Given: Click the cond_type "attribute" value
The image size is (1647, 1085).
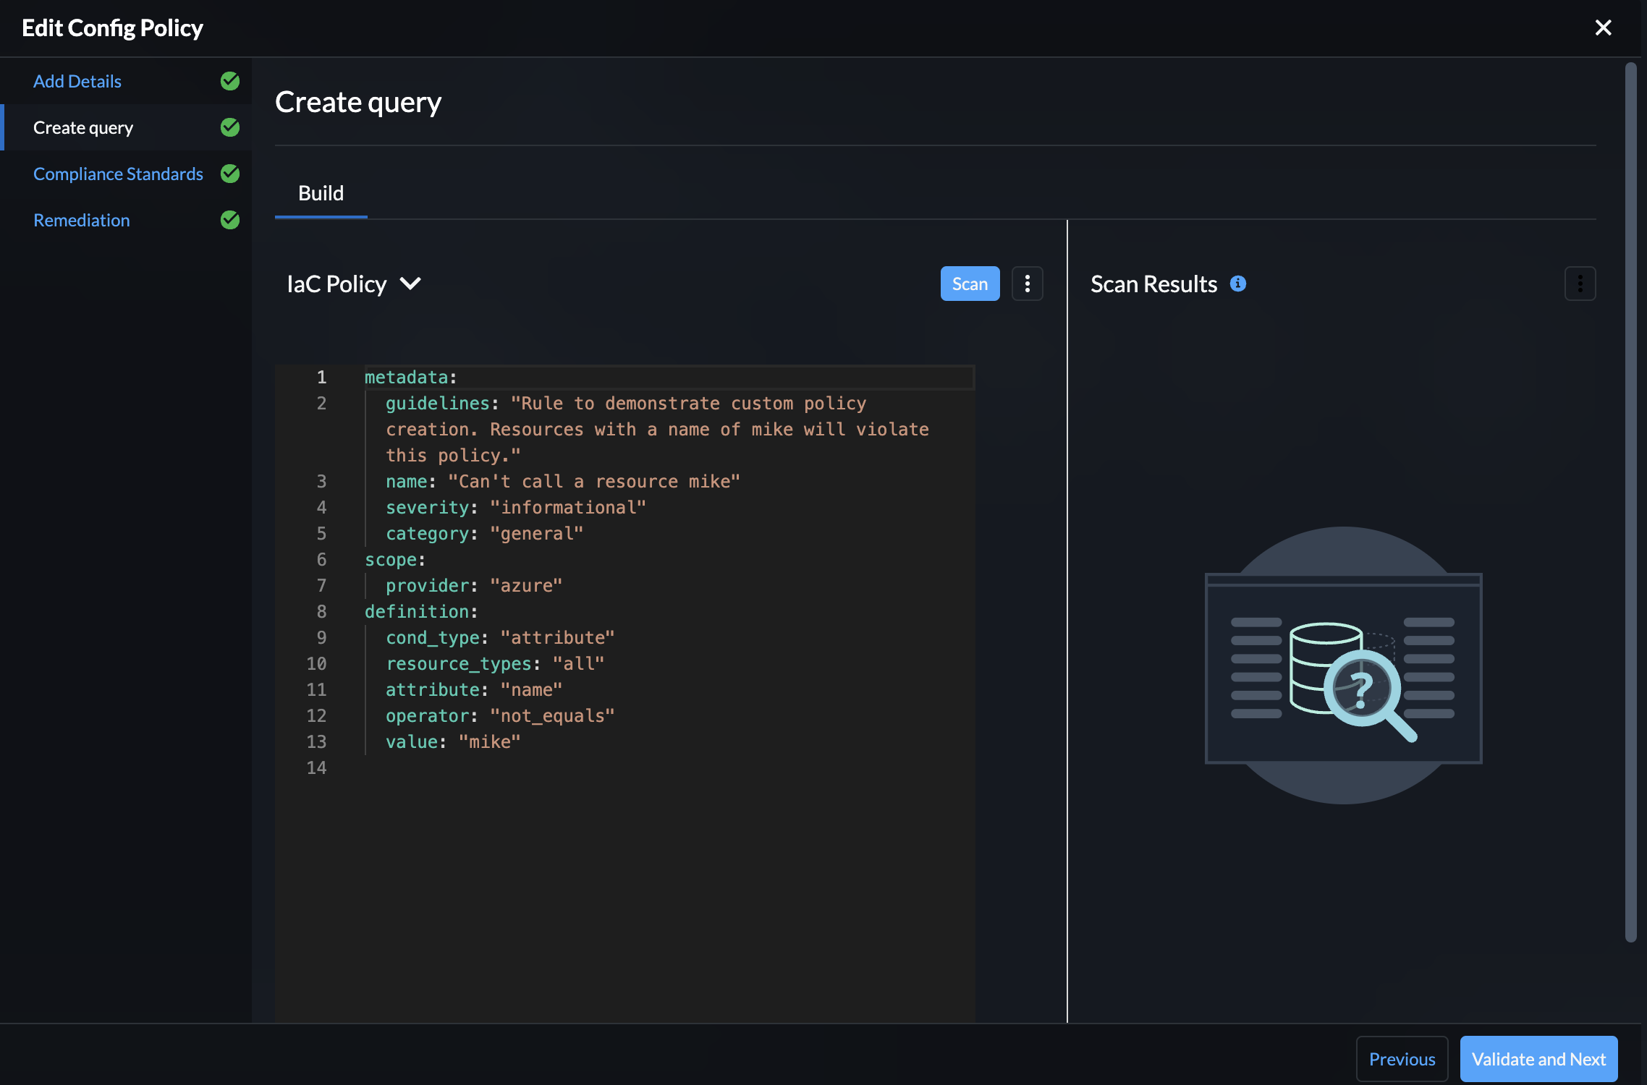Looking at the screenshot, I should 558,638.
